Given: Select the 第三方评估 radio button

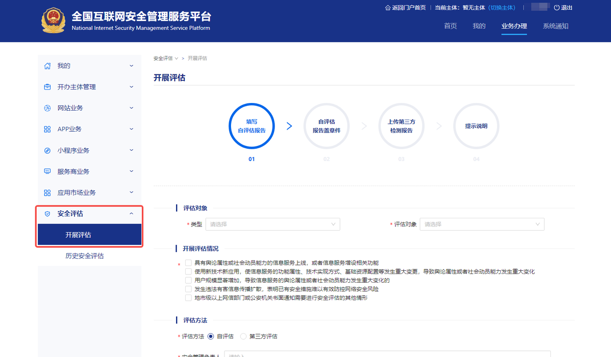Looking at the screenshot, I should point(243,337).
